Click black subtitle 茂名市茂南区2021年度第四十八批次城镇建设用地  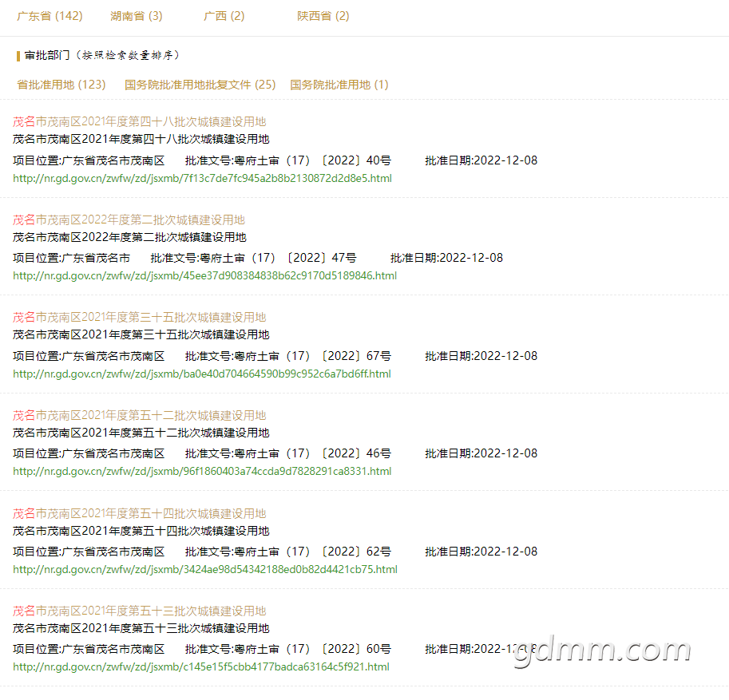(141, 139)
